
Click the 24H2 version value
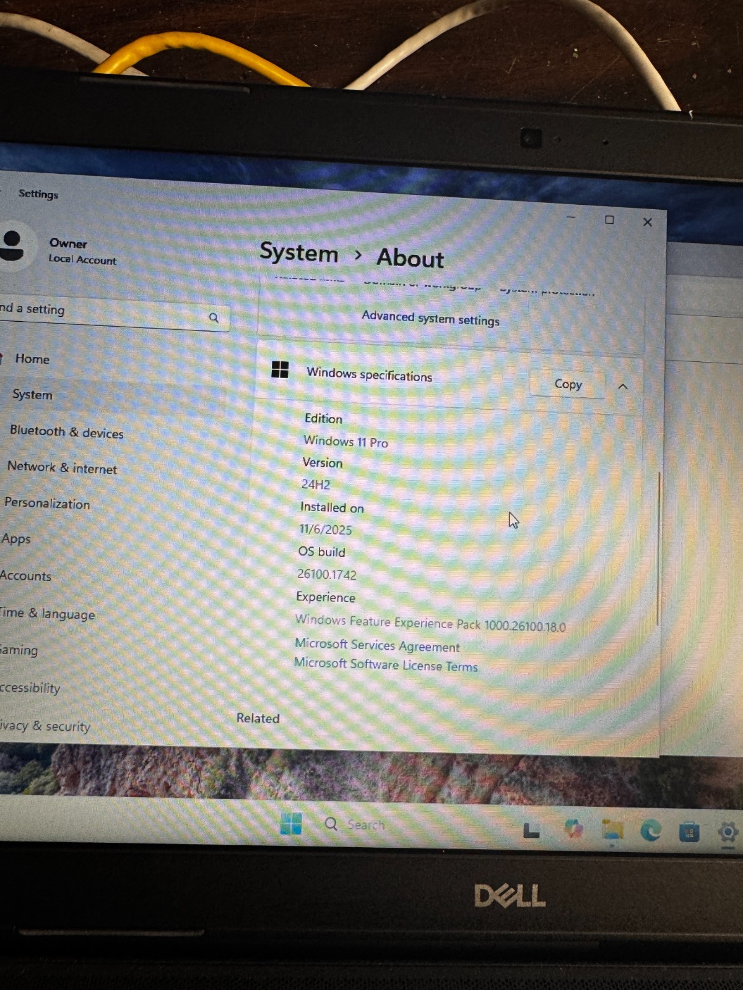pyautogui.click(x=316, y=484)
